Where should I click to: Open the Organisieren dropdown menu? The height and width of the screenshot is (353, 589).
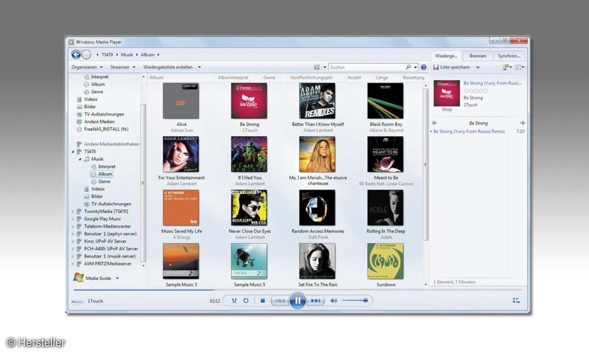click(87, 67)
